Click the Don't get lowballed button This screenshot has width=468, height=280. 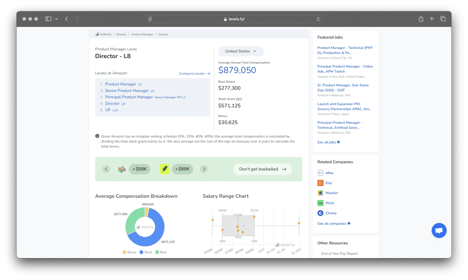tap(262, 169)
